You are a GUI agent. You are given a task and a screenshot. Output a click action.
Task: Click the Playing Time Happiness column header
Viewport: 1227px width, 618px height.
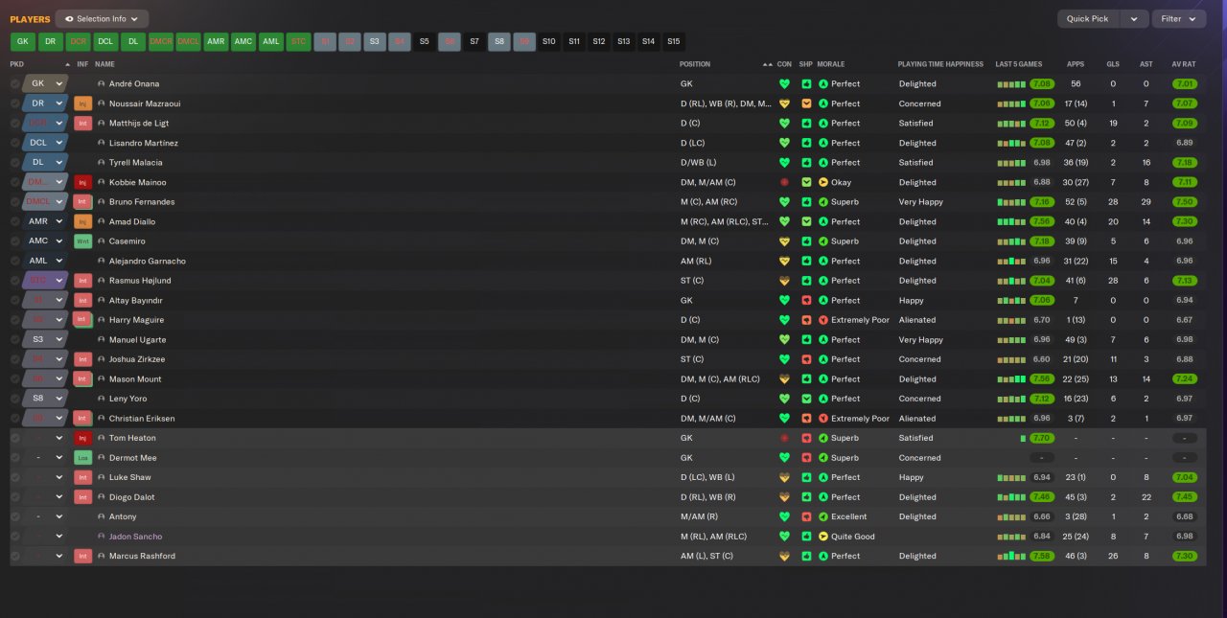[940, 64]
